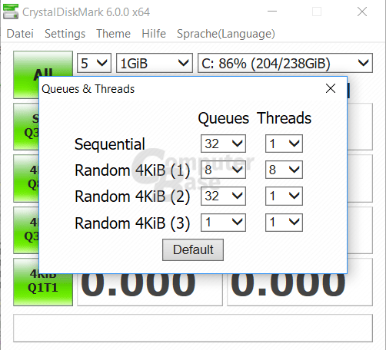Open the Theme menu

[x=113, y=34]
